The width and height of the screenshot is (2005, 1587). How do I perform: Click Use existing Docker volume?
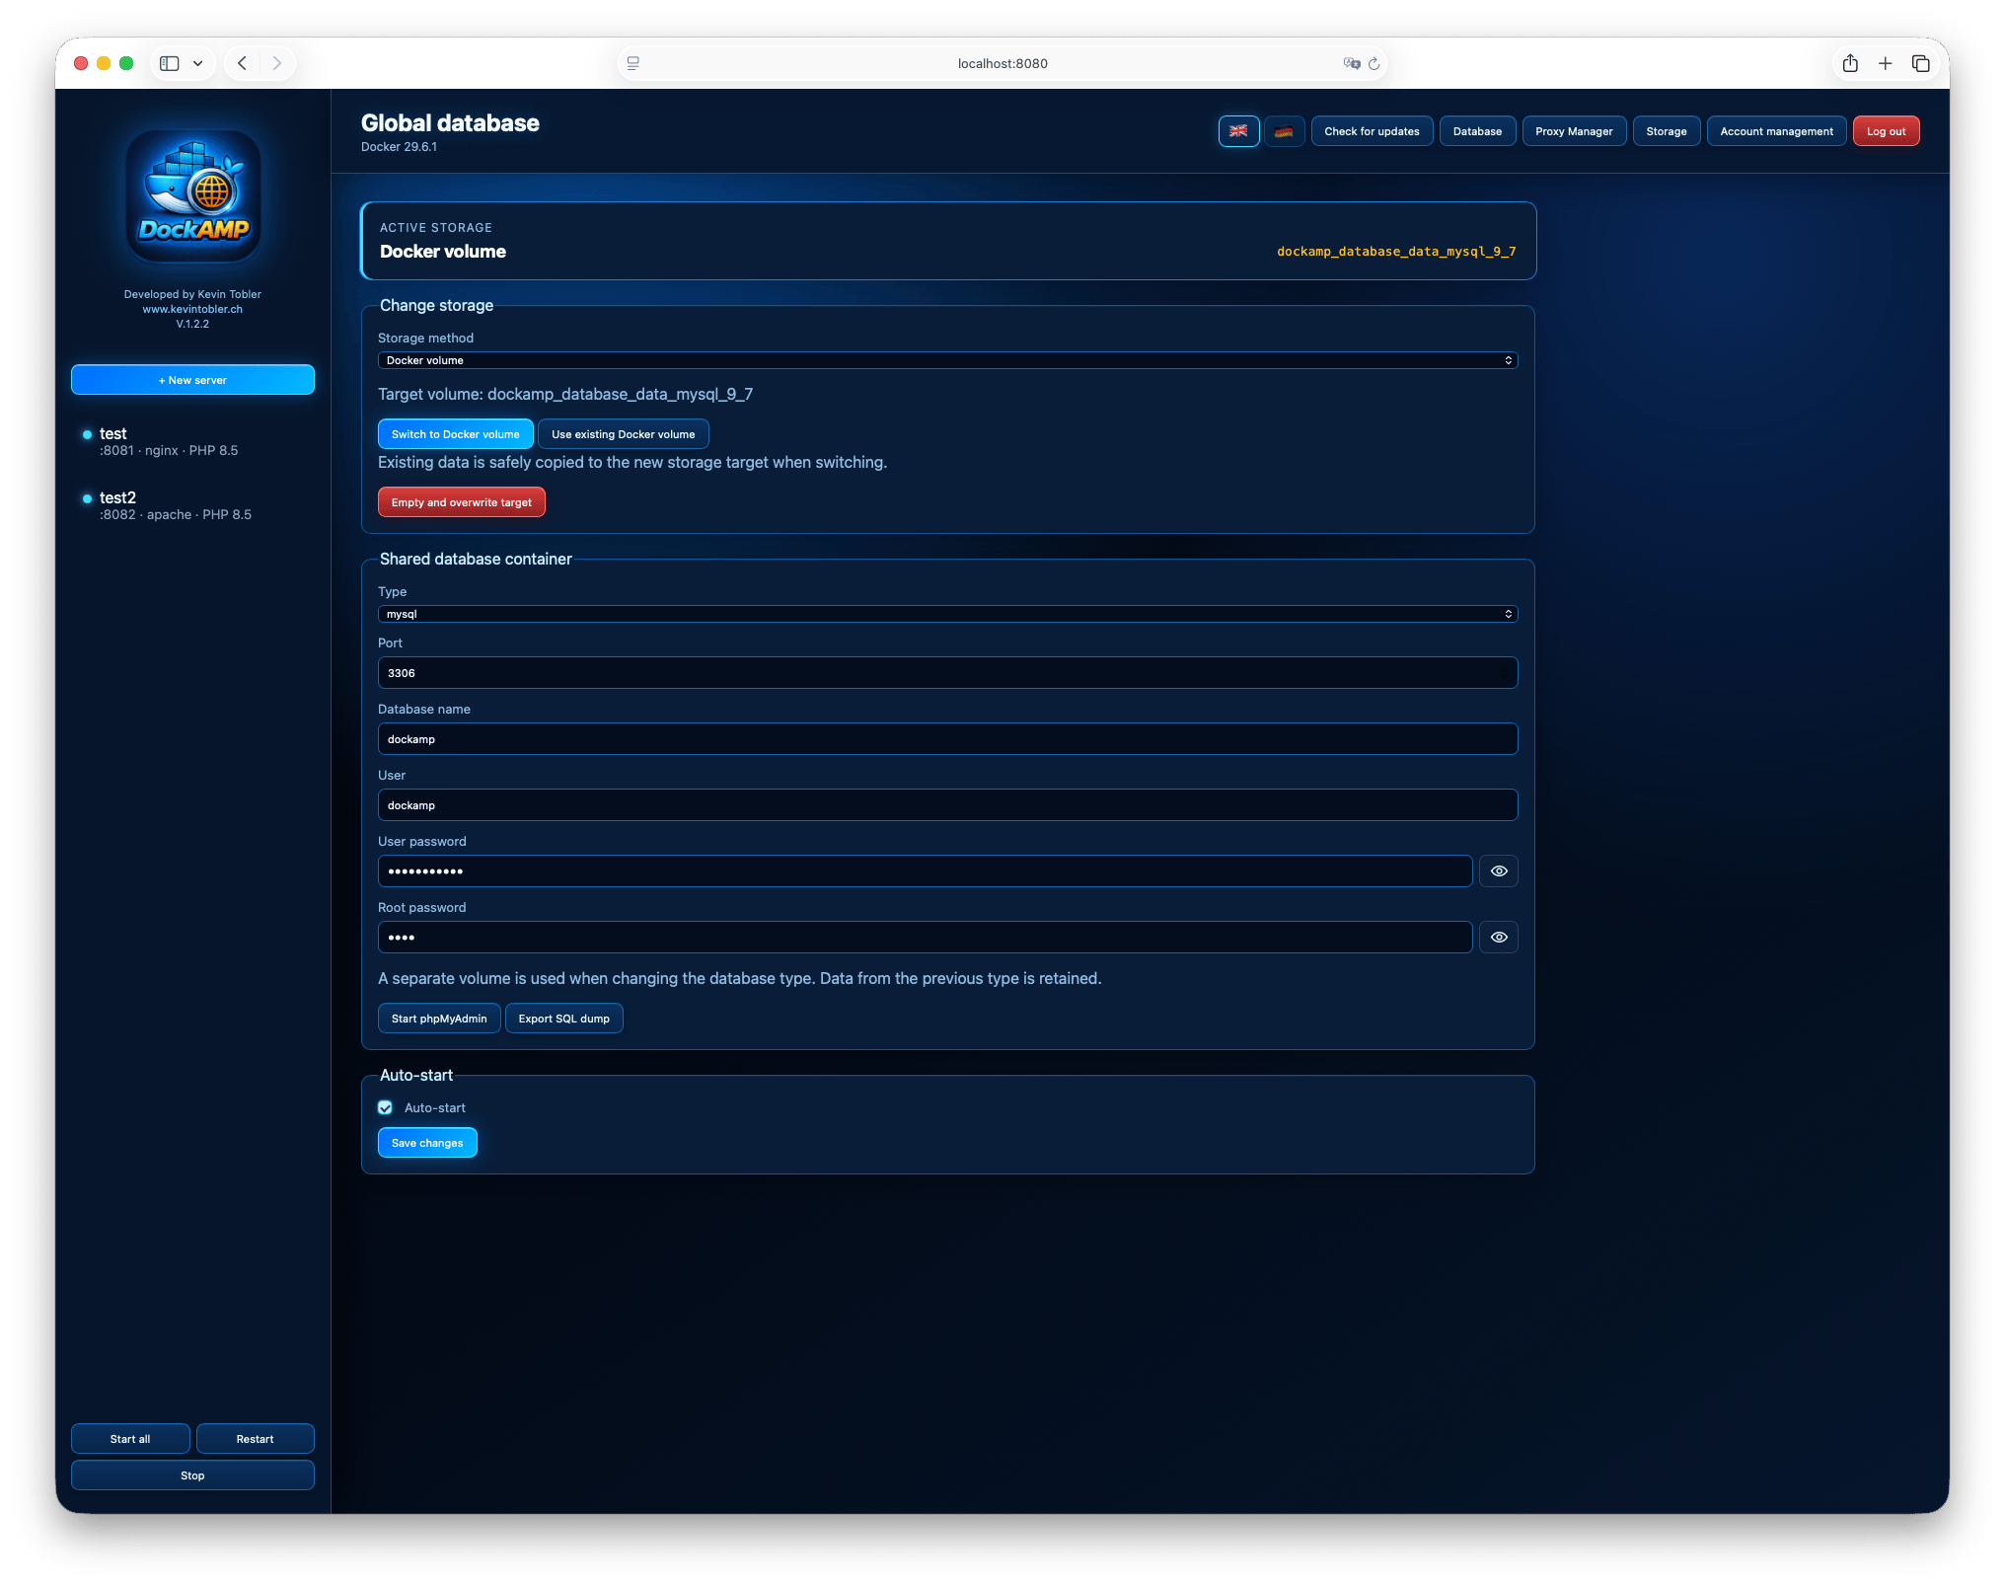[x=623, y=434]
